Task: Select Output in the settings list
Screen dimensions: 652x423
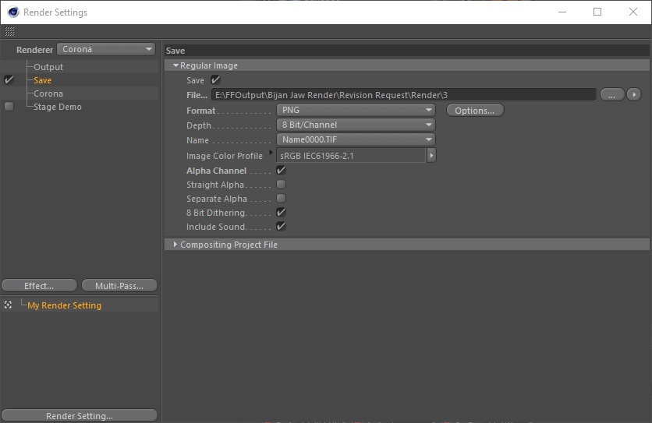Action: click(48, 67)
